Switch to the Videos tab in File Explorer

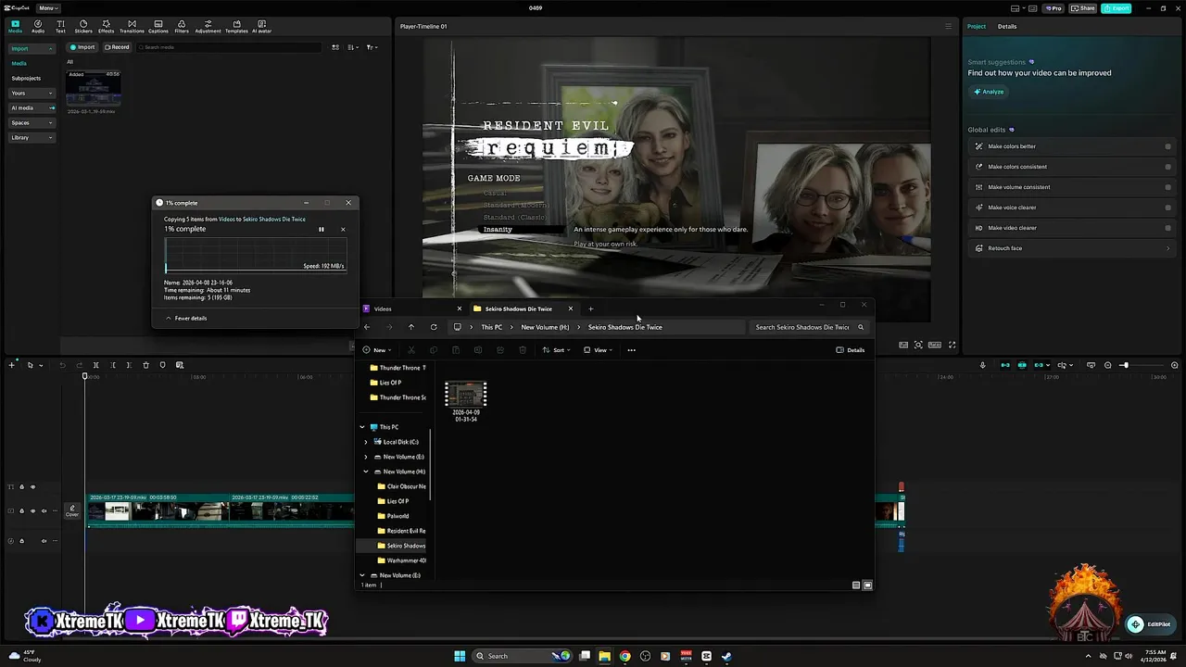click(412, 308)
